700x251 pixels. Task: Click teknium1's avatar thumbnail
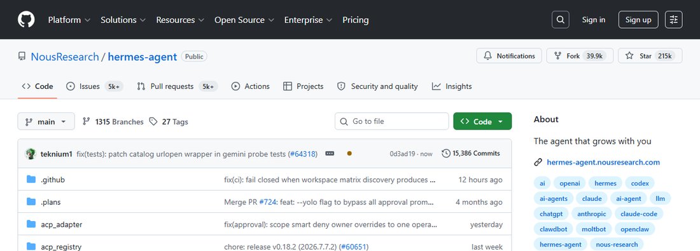31,153
